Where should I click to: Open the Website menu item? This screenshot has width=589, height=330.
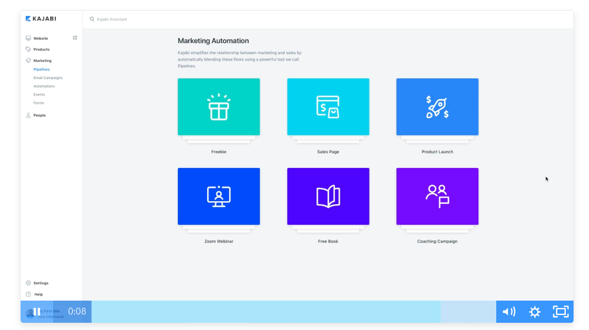(41, 38)
